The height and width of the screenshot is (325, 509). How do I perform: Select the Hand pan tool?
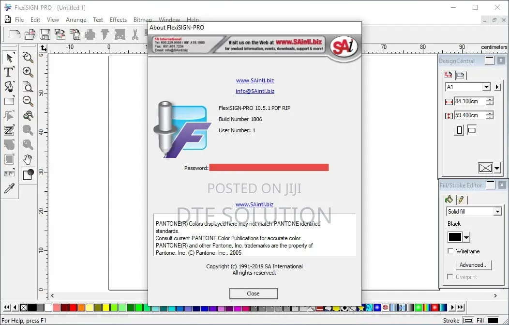point(28,159)
